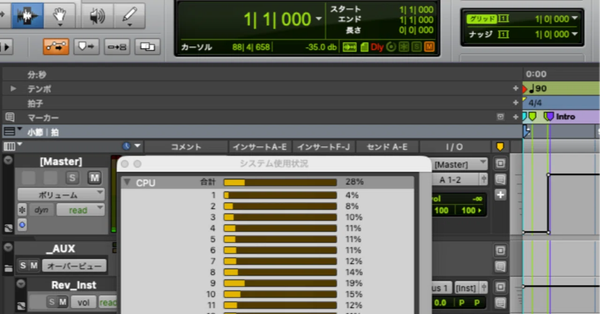Open the linearity display mode clock dropdown
The width and height of the screenshot is (600, 314).
tap(131, 146)
